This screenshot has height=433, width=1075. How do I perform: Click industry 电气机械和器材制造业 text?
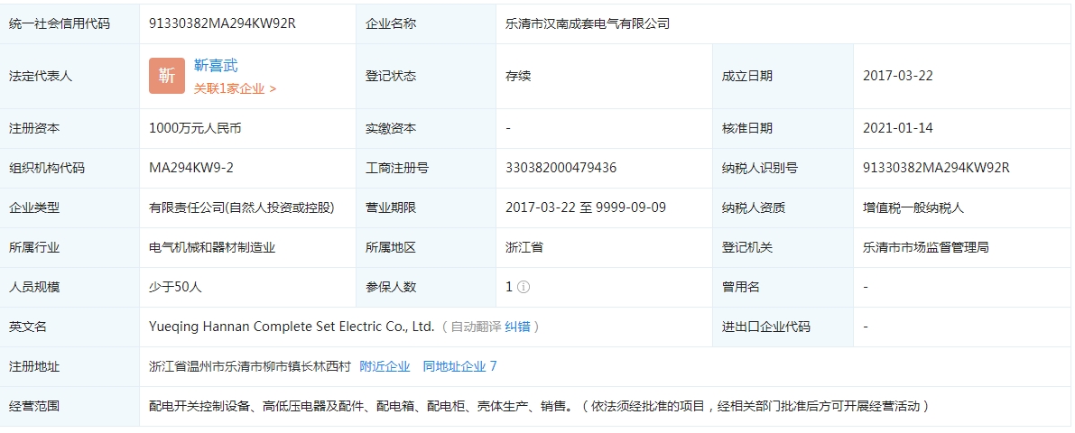(x=212, y=247)
